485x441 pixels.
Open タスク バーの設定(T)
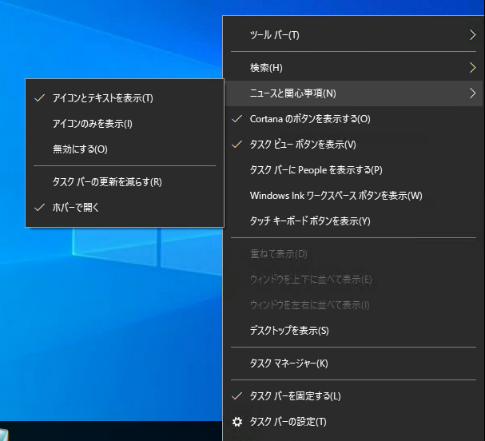353,422
